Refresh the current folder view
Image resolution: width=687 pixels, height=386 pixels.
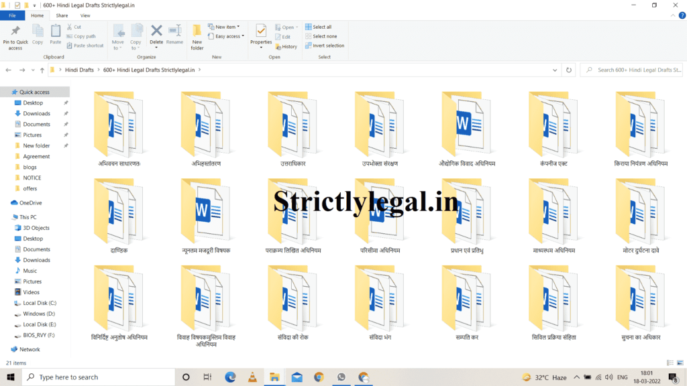[x=569, y=70]
